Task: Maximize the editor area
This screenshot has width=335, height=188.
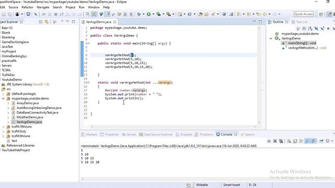Action: point(260,22)
